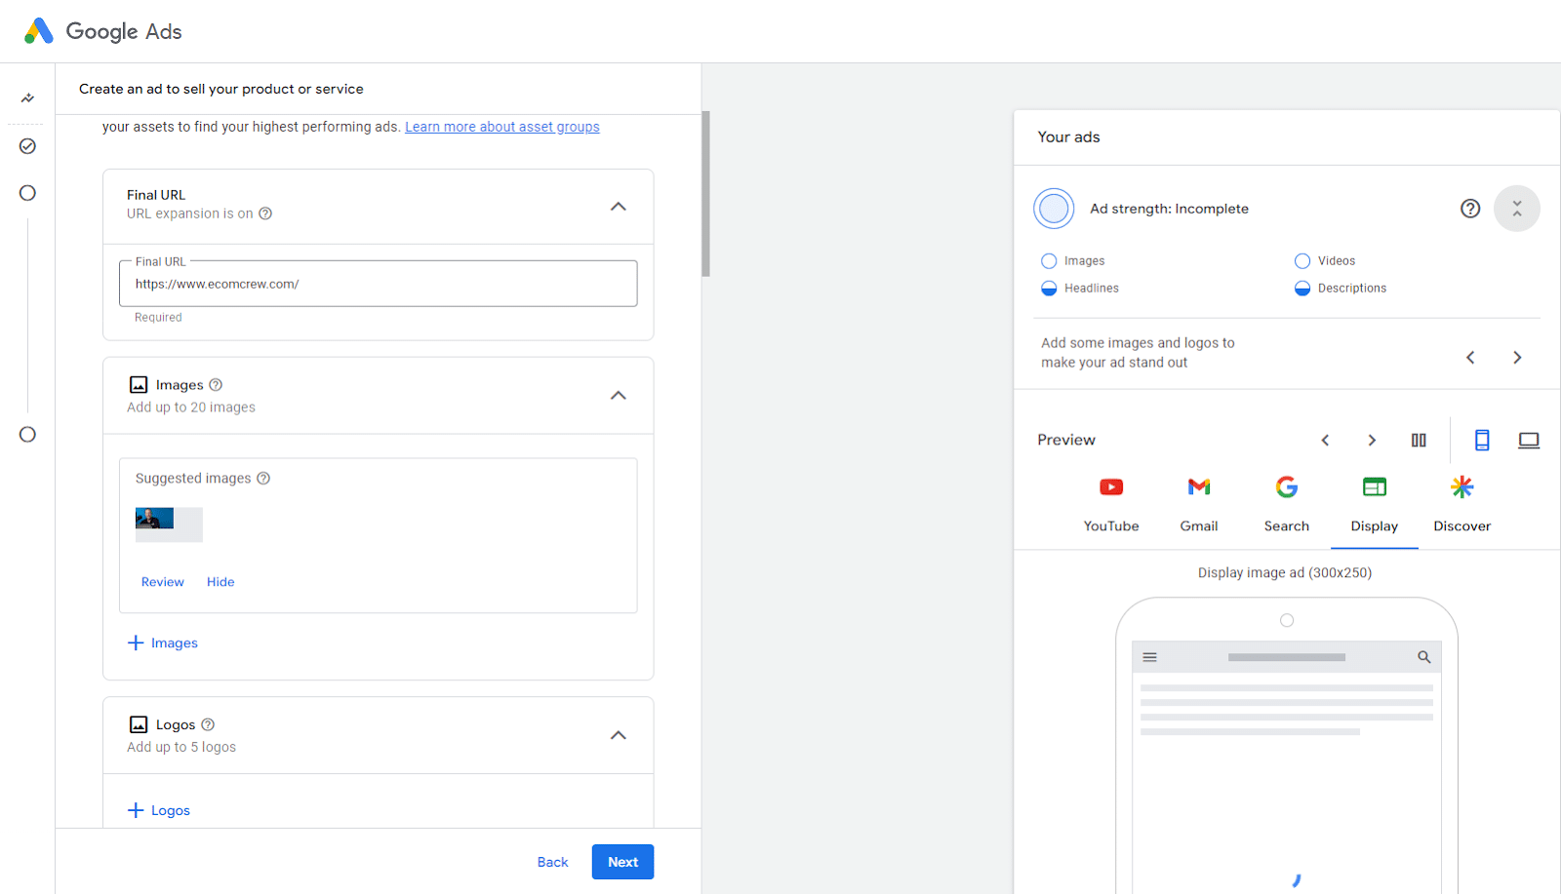Click 'Add up to 5 logos' text

(x=181, y=748)
